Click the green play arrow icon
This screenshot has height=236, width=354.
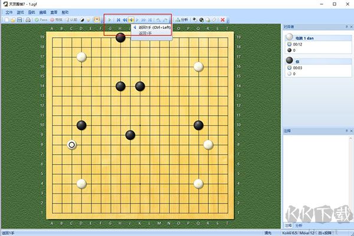tap(110, 20)
